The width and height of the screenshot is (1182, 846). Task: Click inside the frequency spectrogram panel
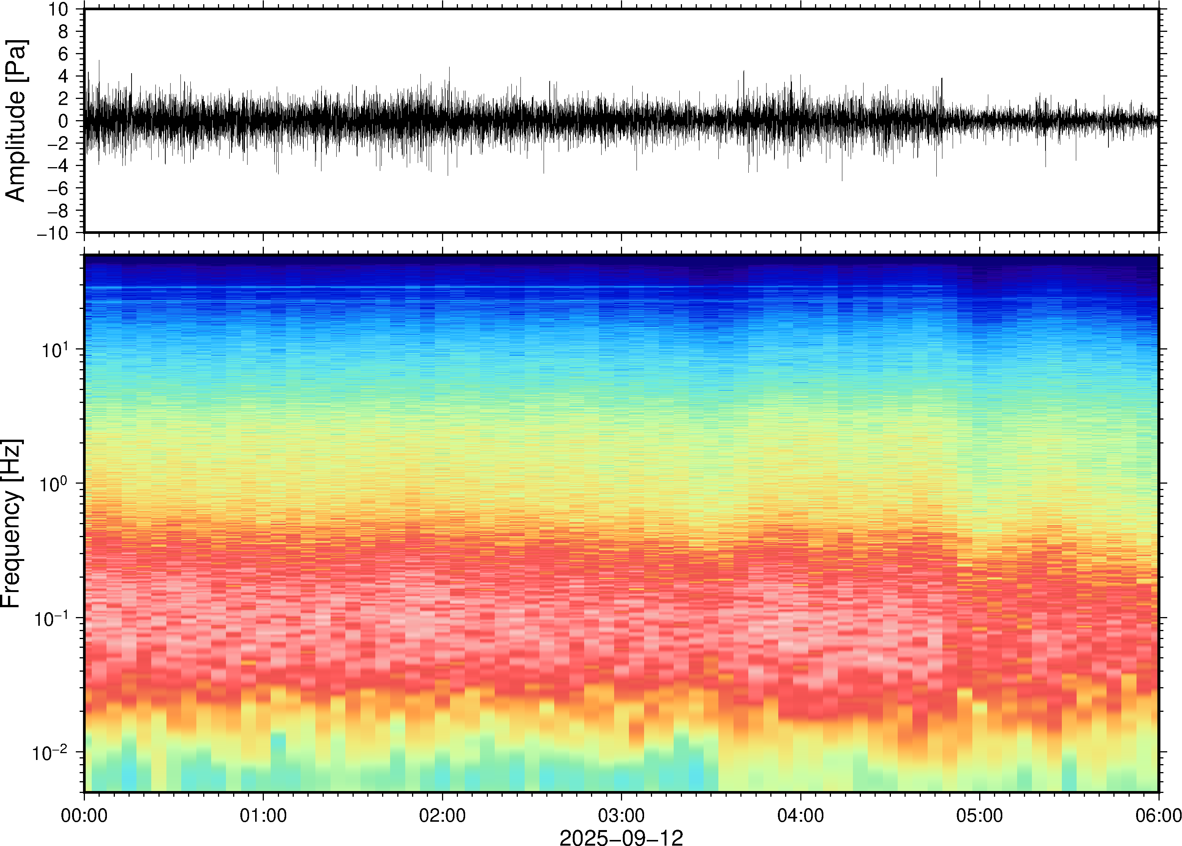[x=621, y=523]
